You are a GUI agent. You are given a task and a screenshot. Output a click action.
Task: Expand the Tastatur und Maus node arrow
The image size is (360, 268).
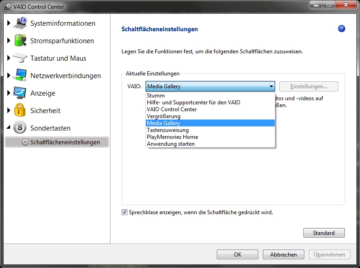tap(9, 58)
